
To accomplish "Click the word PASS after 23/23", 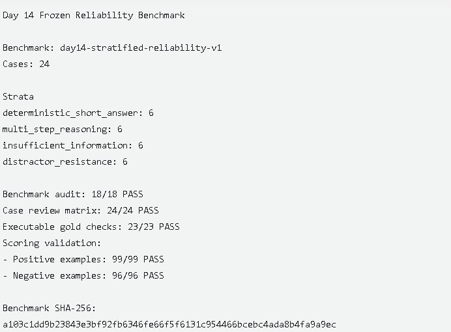I will (x=169, y=227).
